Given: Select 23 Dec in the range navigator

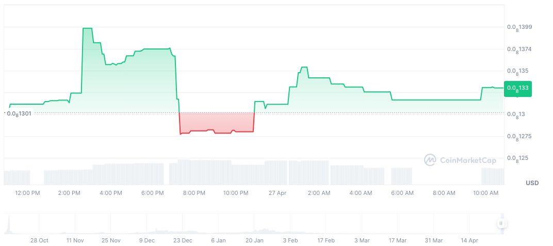Looking at the screenshot, I should pos(183,240).
